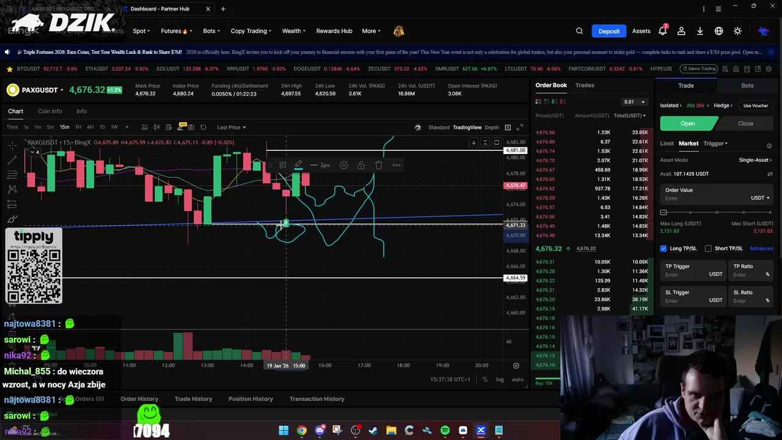Open the candlestick chart style icon

click(156, 127)
